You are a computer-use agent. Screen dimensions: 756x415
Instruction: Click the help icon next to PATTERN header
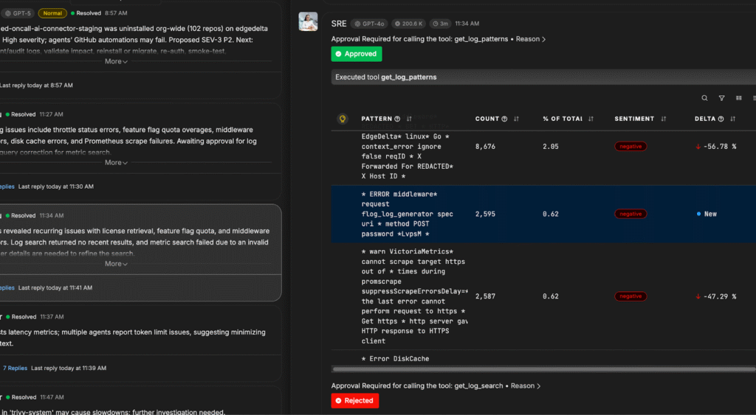397,119
